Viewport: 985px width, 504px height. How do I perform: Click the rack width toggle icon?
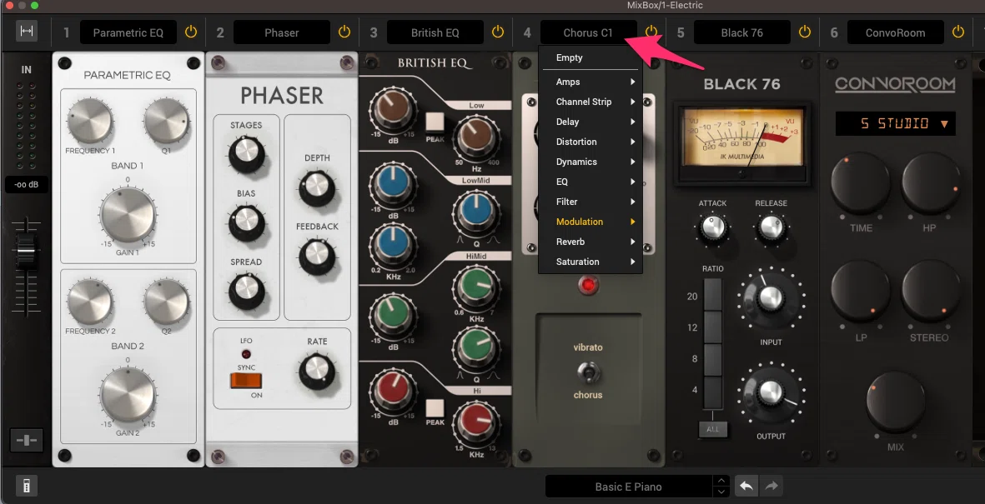[x=27, y=32]
